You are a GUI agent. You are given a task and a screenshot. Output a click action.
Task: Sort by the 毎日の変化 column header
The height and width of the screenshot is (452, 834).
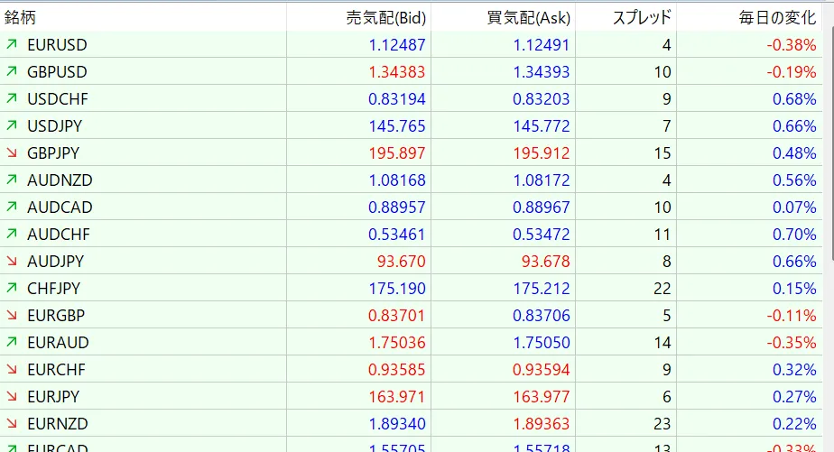pos(749,17)
